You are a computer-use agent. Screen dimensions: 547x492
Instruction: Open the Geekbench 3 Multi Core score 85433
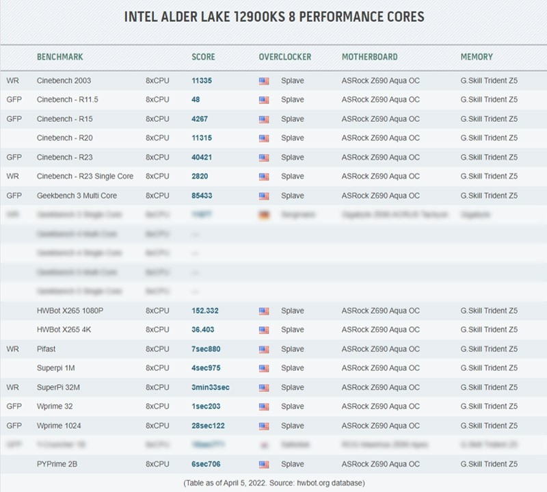pyautogui.click(x=201, y=195)
